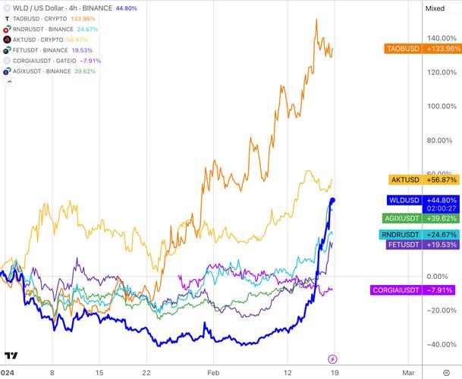Select the CORGIAIUSDT GATEIO legend entry
Image resolution: width=462 pixels, height=379 pixels.
[x=44, y=61]
